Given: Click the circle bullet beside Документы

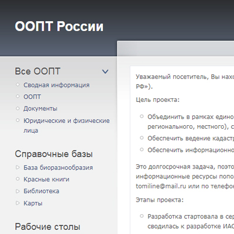Looking at the screenshot, I should coord(18,108).
